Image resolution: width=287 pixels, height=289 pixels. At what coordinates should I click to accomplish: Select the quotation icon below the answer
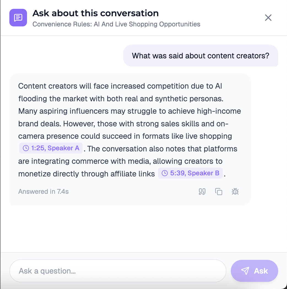pyautogui.click(x=202, y=191)
